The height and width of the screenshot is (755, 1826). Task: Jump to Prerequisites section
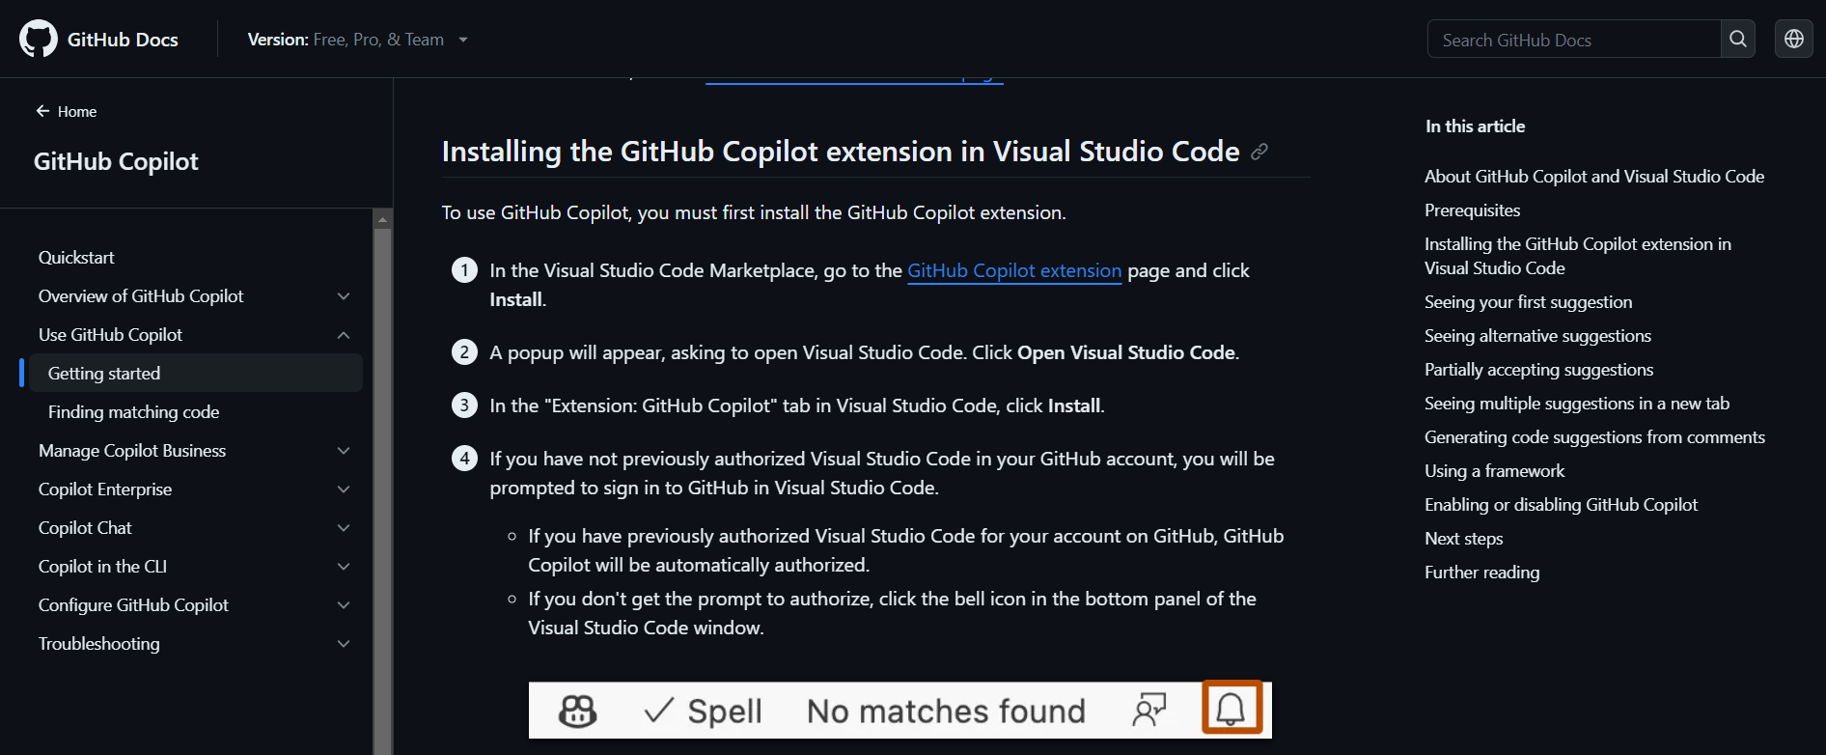pyautogui.click(x=1473, y=210)
